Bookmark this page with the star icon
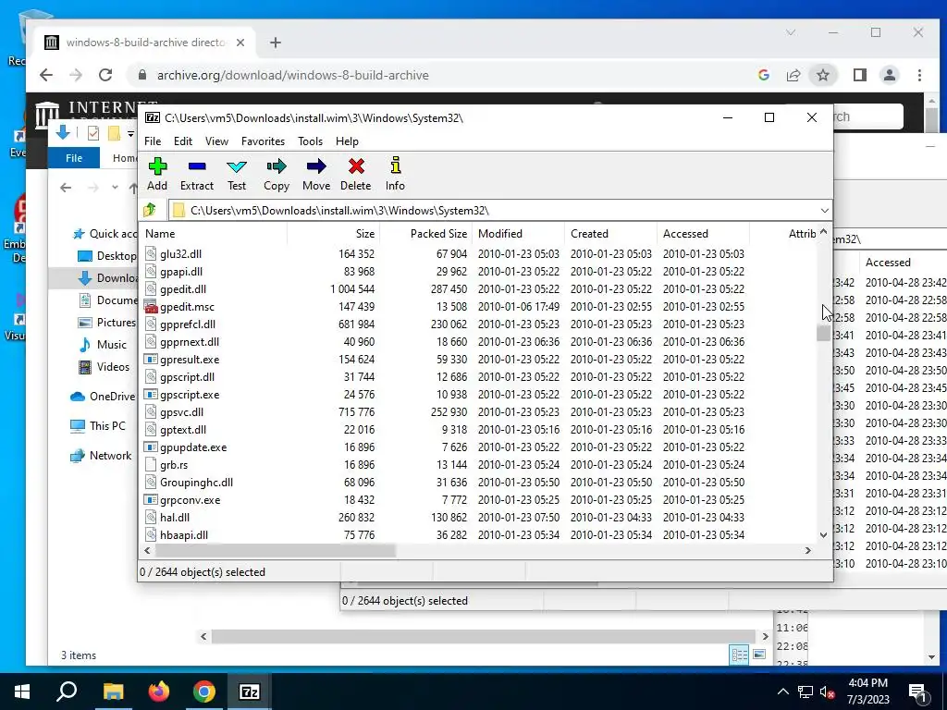Image resolution: width=947 pixels, height=710 pixels. (822, 75)
